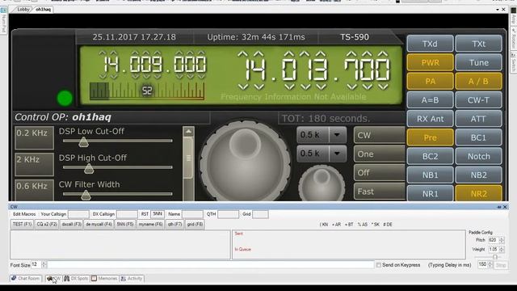Image resolution: width=517 pixels, height=291 pixels.
Task: Switch to the oh1haq tab
Action: click(44, 9)
